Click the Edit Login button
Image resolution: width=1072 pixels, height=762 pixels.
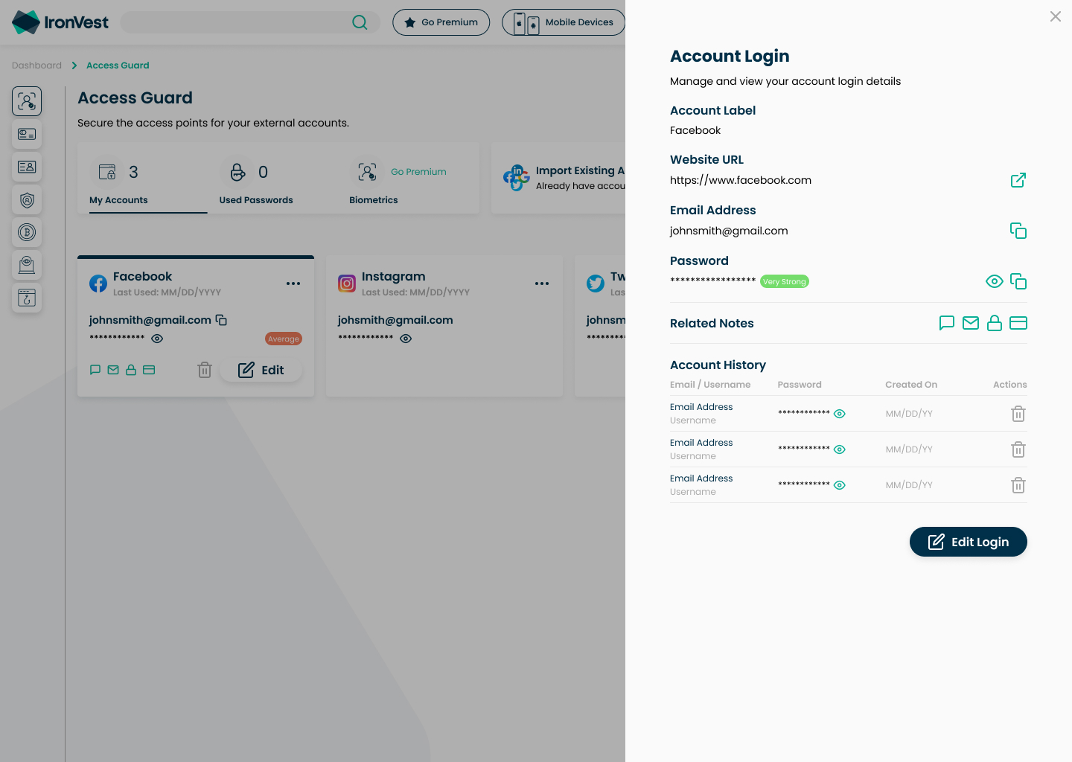[969, 542]
